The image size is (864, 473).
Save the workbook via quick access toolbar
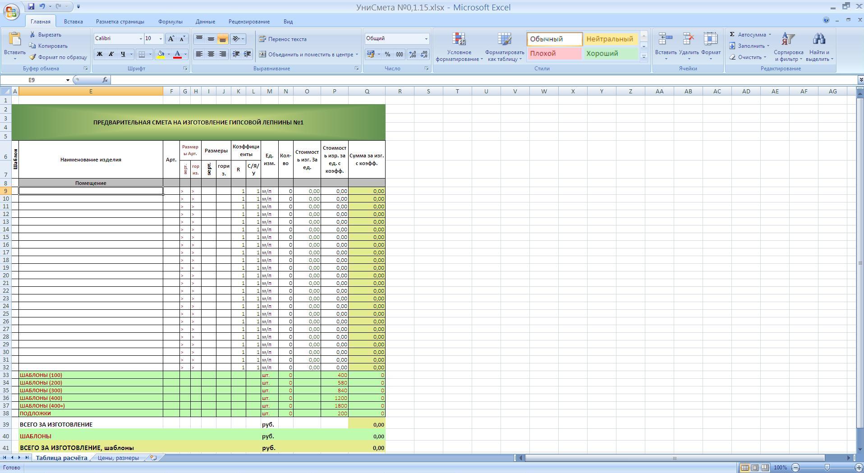pos(31,7)
